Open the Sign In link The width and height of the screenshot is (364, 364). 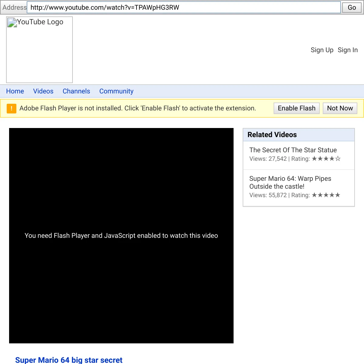point(348,50)
